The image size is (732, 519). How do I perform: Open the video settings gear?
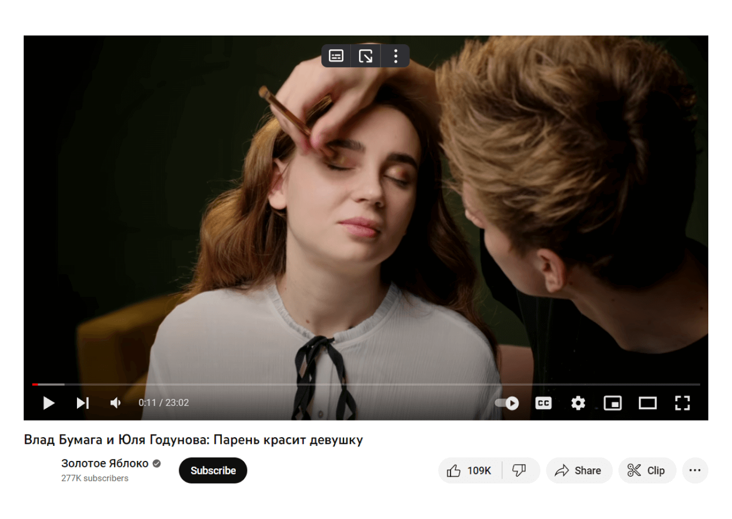[578, 403]
